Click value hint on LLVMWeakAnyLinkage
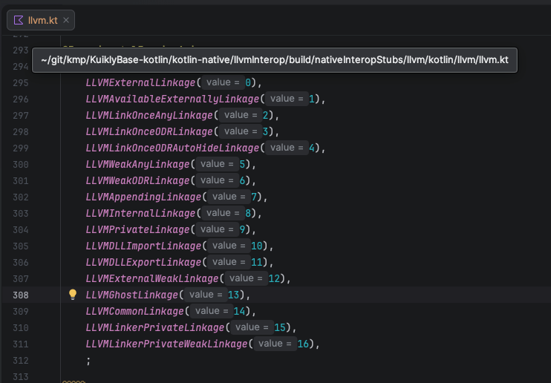The width and height of the screenshot is (551, 383). pos(218,164)
